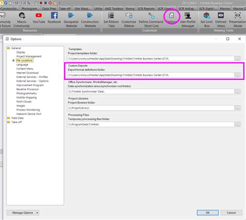Viewport: 246px width, 220px height.
Task: Select Mobile Mapping options
Action: point(26,98)
